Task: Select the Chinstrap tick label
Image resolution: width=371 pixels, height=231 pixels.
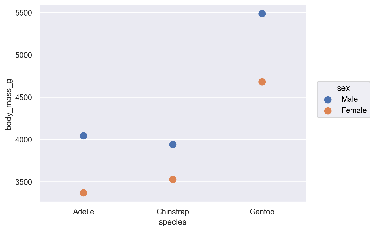Action: [173, 212]
